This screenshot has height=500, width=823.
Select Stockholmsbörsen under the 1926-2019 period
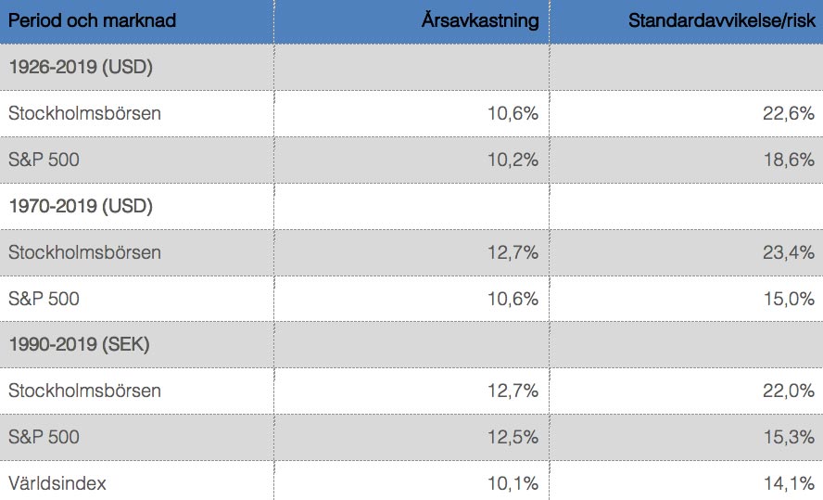coord(136,113)
